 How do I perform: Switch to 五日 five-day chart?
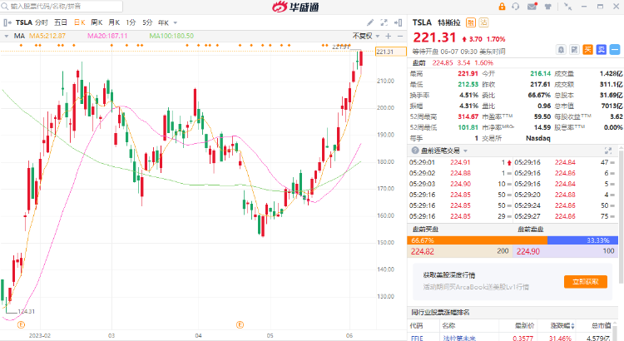(61, 22)
